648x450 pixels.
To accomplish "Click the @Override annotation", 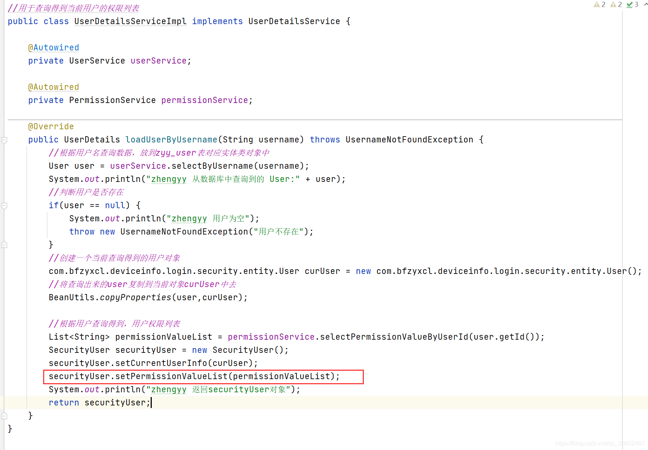I will [x=50, y=126].
